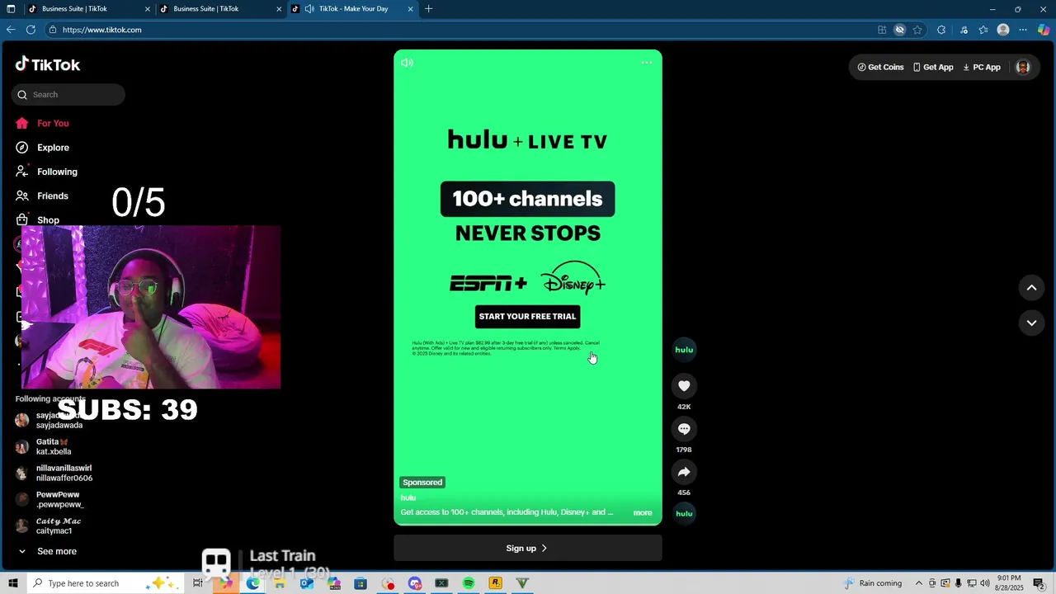This screenshot has height=594, width=1056.
Task: Go to previous video with up arrow
Action: click(1031, 288)
